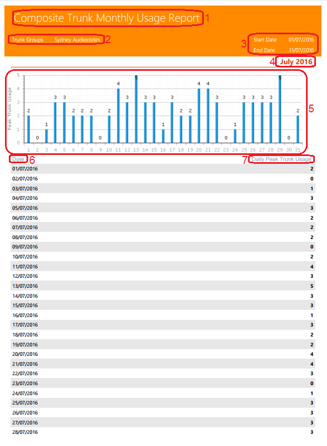Screen dimensions: 327x446
Task: Click the chart bar for day 16
Action: (163, 136)
